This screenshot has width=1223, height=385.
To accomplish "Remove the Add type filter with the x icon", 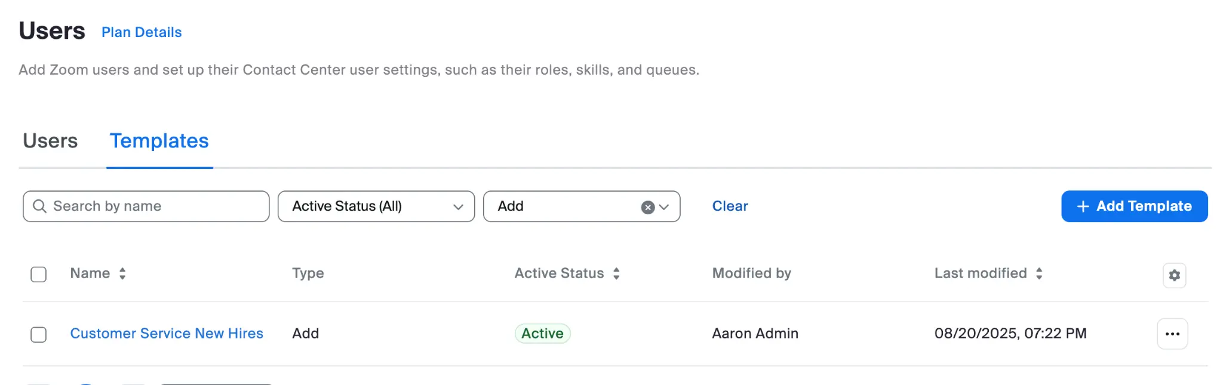I will pyautogui.click(x=647, y=207).
